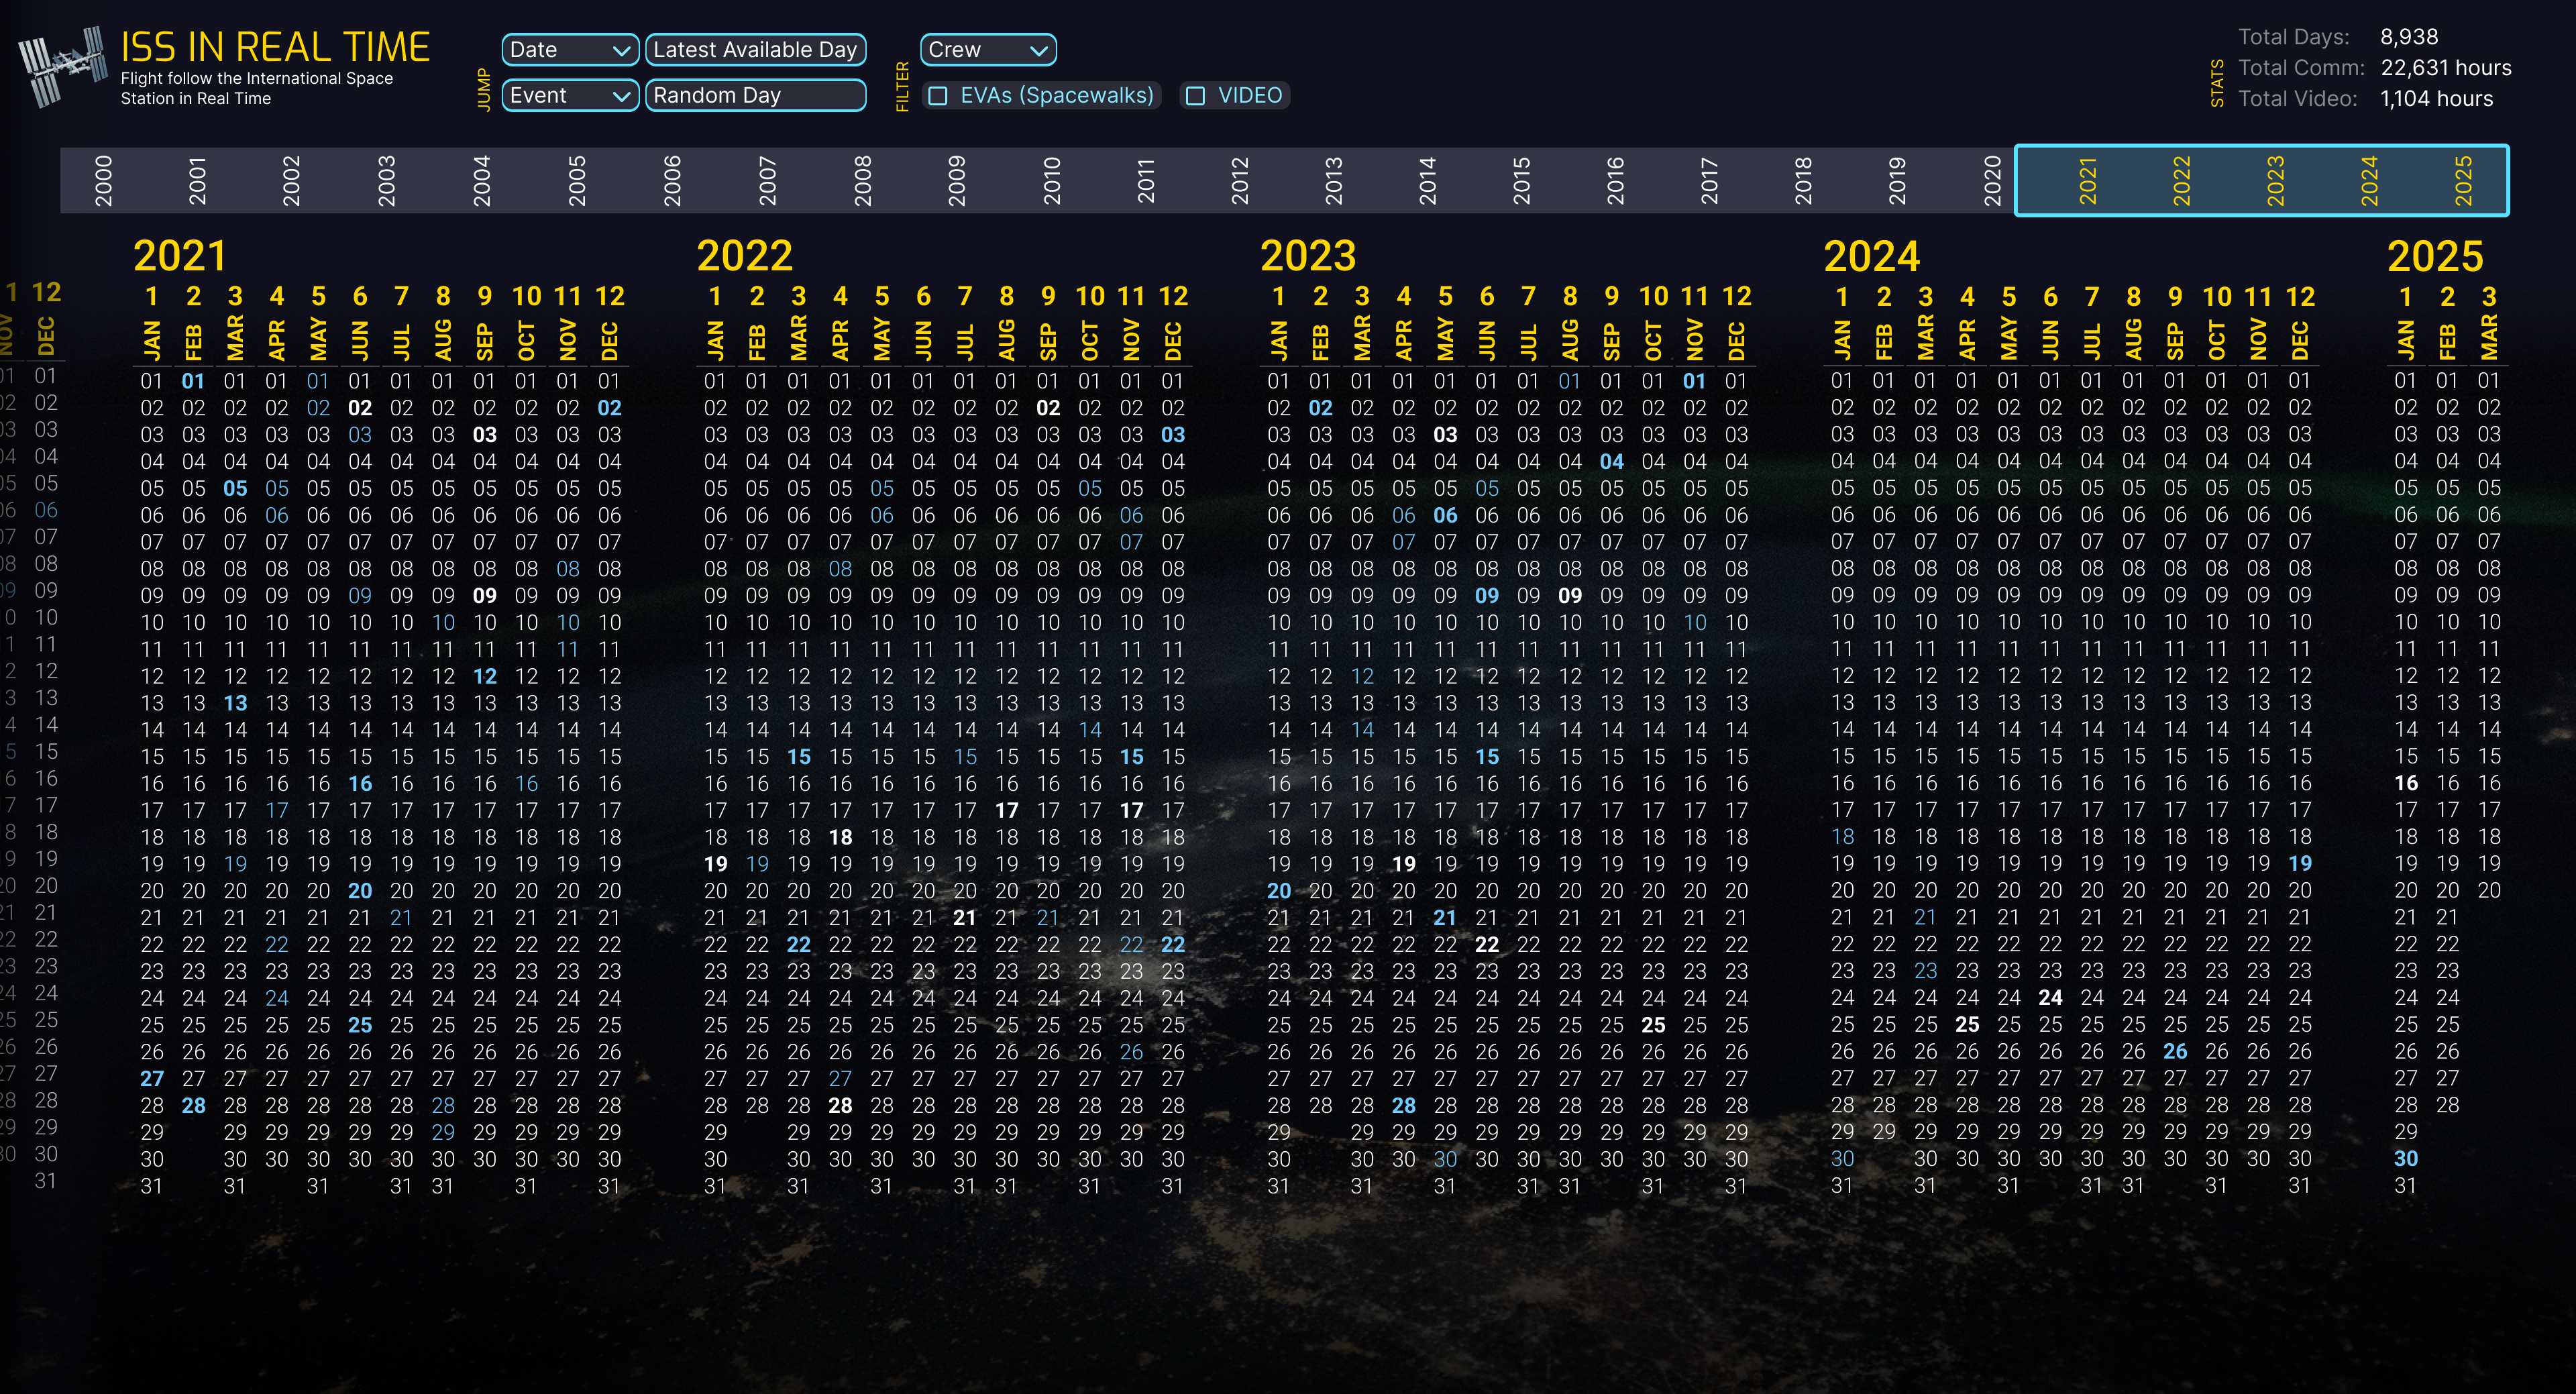Image resolution: width=2576 pixels, height=1394 pixels.
Task: Jump to 2019 on the year timeline
Action: [1897, 181]
